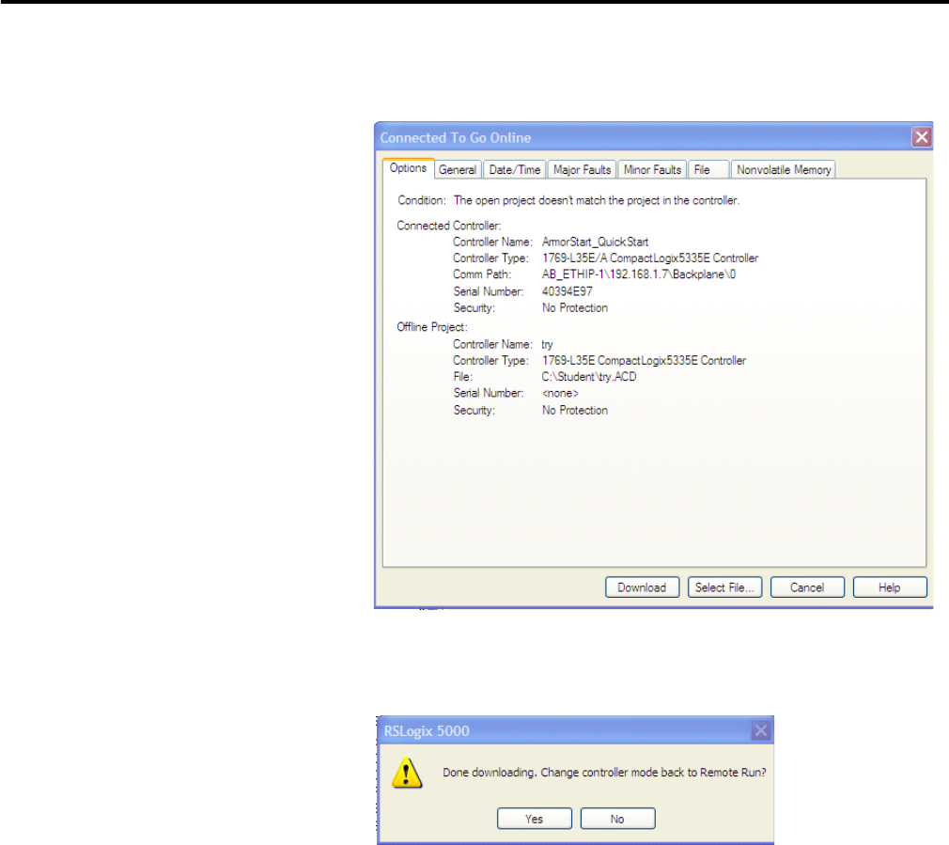Open the File tab
Viewport: 949px width, 845px height.
(x=708, y=170)
